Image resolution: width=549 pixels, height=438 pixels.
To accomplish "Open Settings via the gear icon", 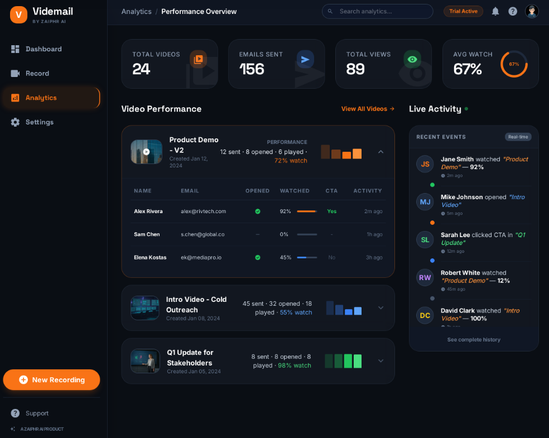I will pyautogui.click(x=15, y=122).
